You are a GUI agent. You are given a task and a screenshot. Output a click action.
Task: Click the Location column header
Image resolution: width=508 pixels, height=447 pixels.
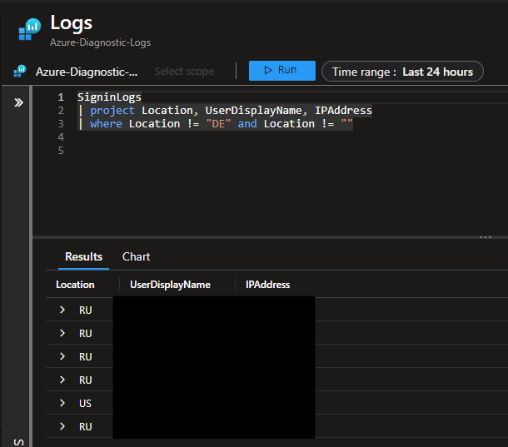pos(75,285)
